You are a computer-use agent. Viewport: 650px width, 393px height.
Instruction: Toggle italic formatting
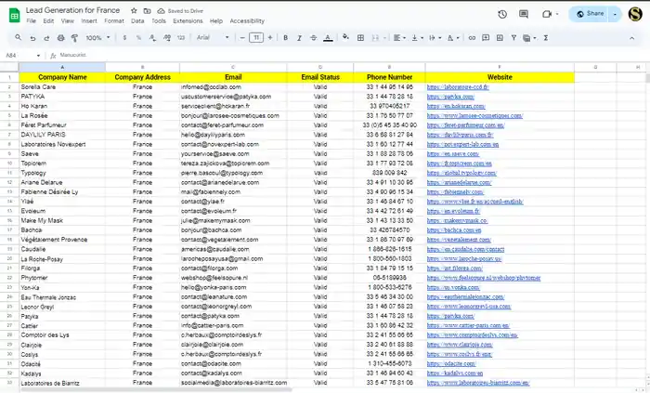(x=299, y=38)
